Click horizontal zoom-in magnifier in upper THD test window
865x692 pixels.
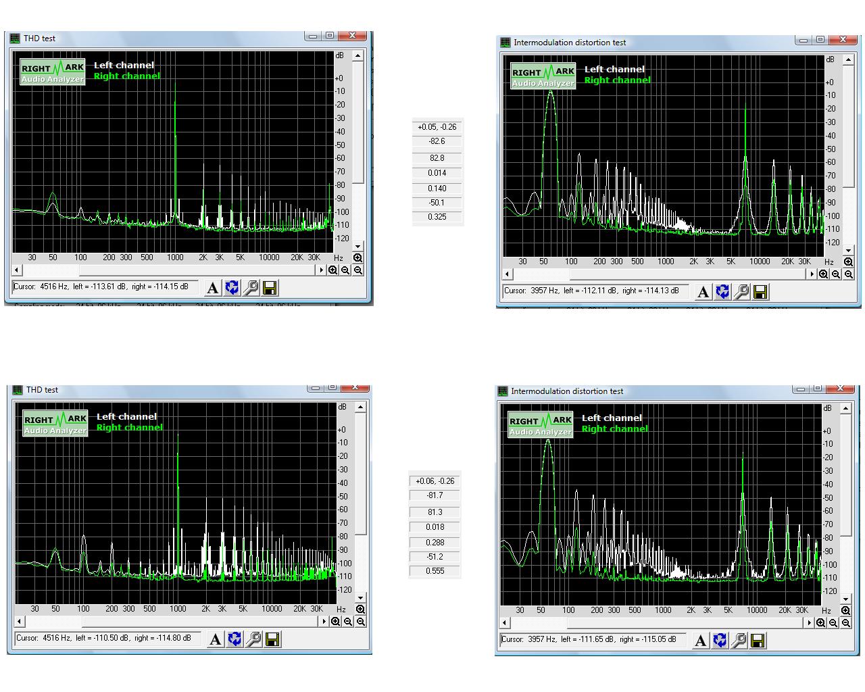pyautogui.click(x=333, y=270)
